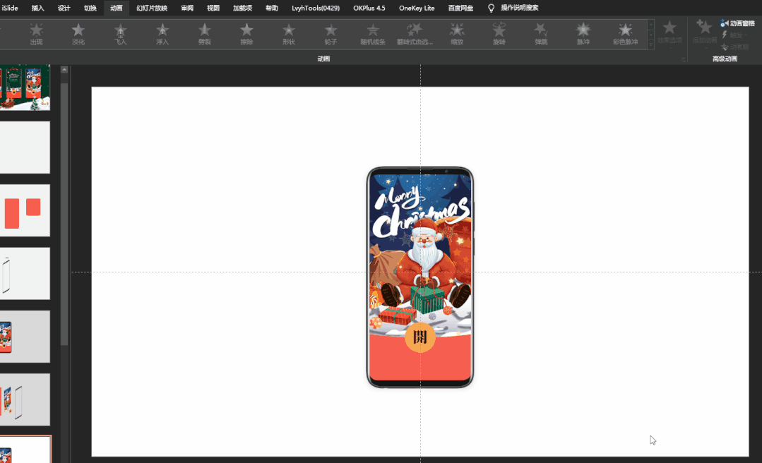Switch to the 切换 (Transitions) tab
This screenshot has height=463, width=762.
tap(90, 8)
